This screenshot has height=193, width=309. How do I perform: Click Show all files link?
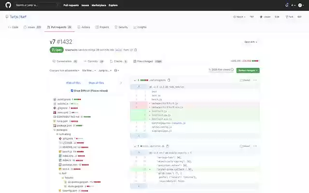coord(96,83)
